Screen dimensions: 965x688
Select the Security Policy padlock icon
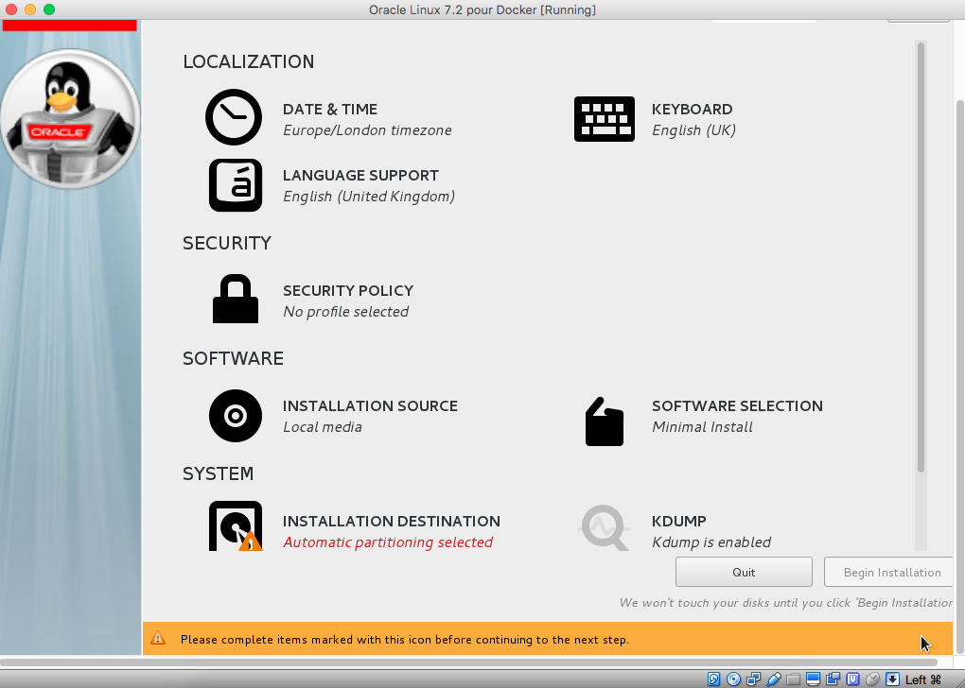pyautogui.click(x=235, y=300)
